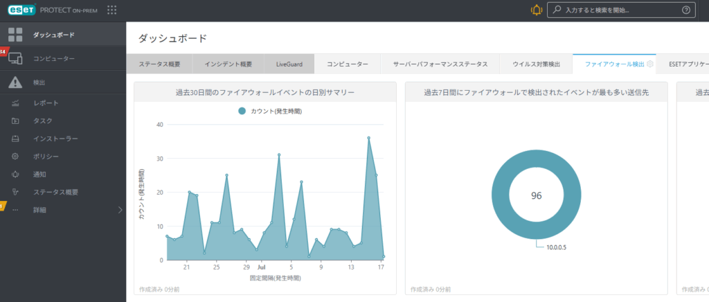Open the notification bell alerts
This screenshot has height=302, width=709.
coord(536,10)
